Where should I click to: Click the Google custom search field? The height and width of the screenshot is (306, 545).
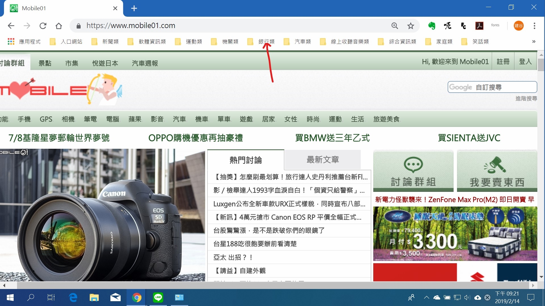(x=492, y=87)
